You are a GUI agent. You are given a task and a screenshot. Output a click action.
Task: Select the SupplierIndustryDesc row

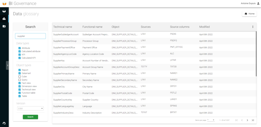(x=154, y=113)
